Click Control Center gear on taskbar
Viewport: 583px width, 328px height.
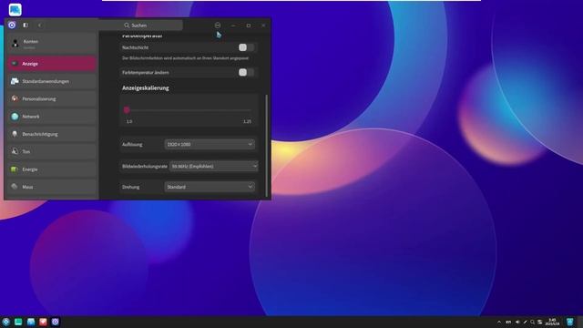click(56, 322)
